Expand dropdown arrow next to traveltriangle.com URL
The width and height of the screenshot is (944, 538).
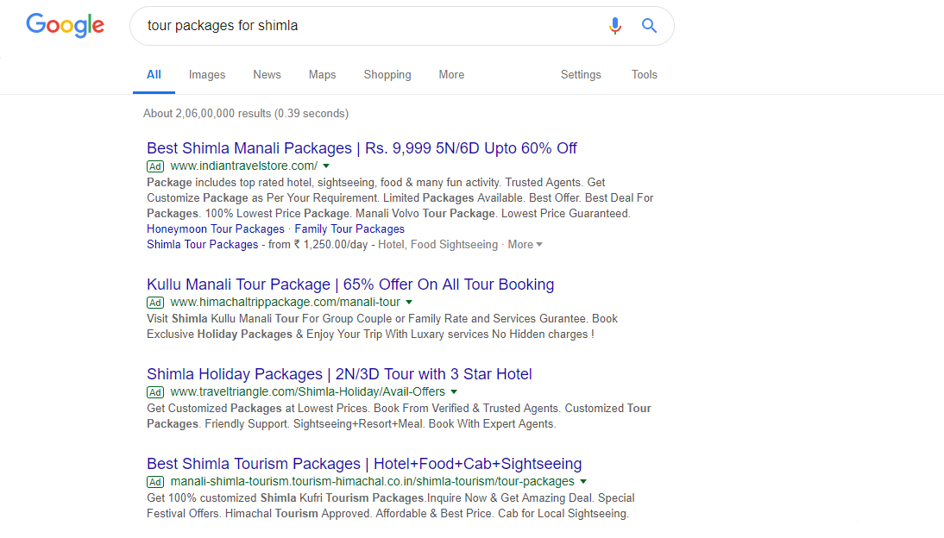pos(454,392)
